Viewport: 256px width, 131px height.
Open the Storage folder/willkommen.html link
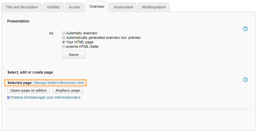[59, 83]
